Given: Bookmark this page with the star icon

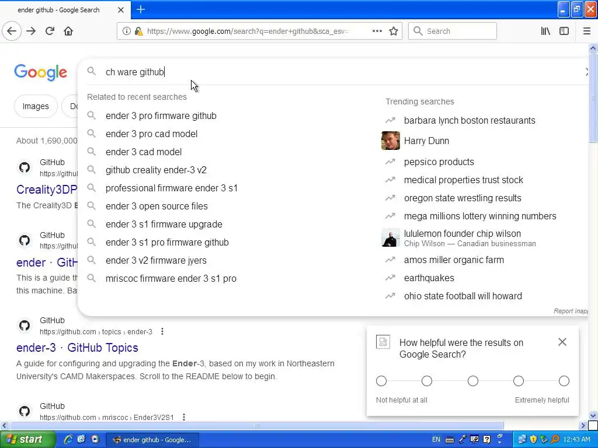Looking at the screenshot, I should click(394, 32).
